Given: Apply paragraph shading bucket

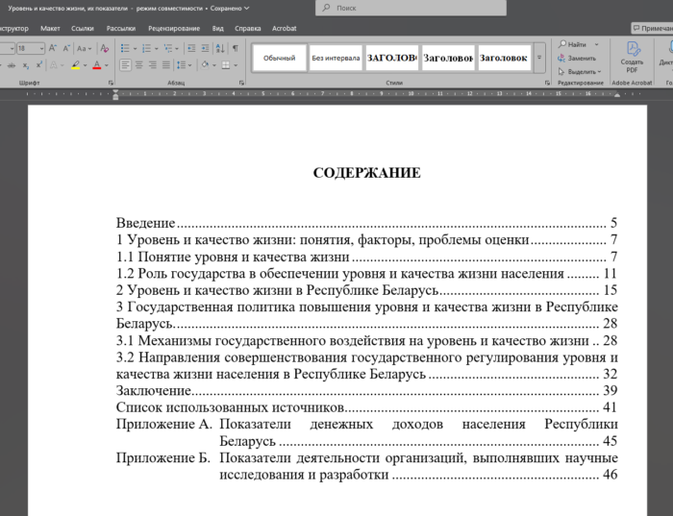Looking at the screenshot, I should (x=205, y=65).
